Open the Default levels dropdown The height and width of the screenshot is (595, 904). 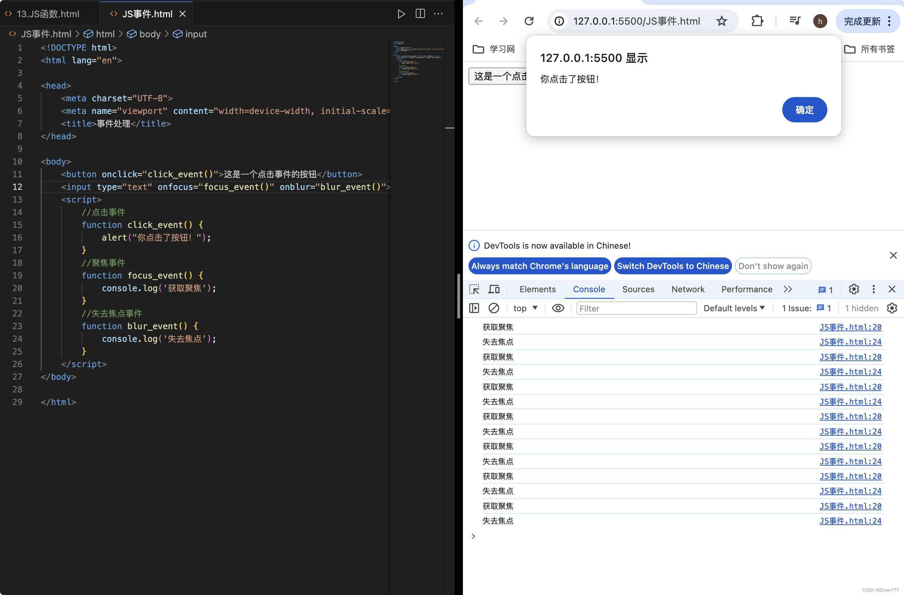[734, 308]
